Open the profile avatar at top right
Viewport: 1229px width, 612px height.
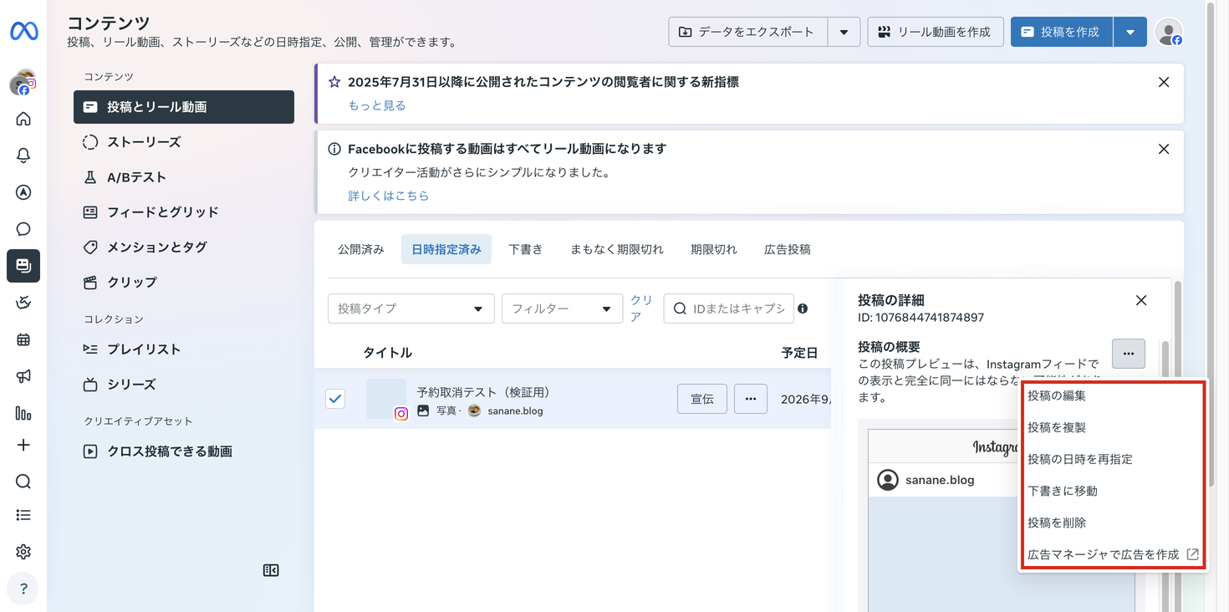pos(1169,32)
